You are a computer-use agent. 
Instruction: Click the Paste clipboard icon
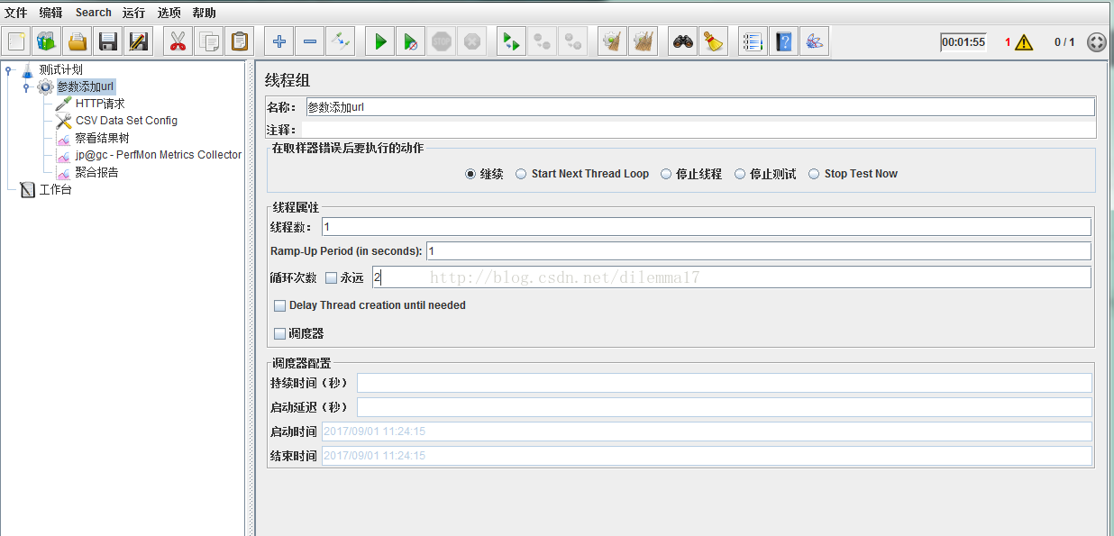239,41
